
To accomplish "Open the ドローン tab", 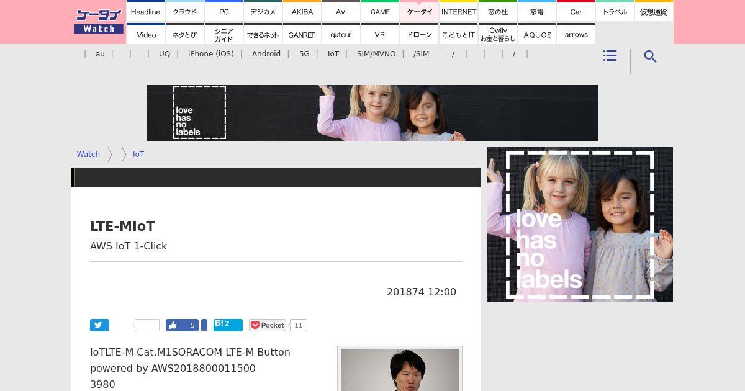I will tap(419, 35).
